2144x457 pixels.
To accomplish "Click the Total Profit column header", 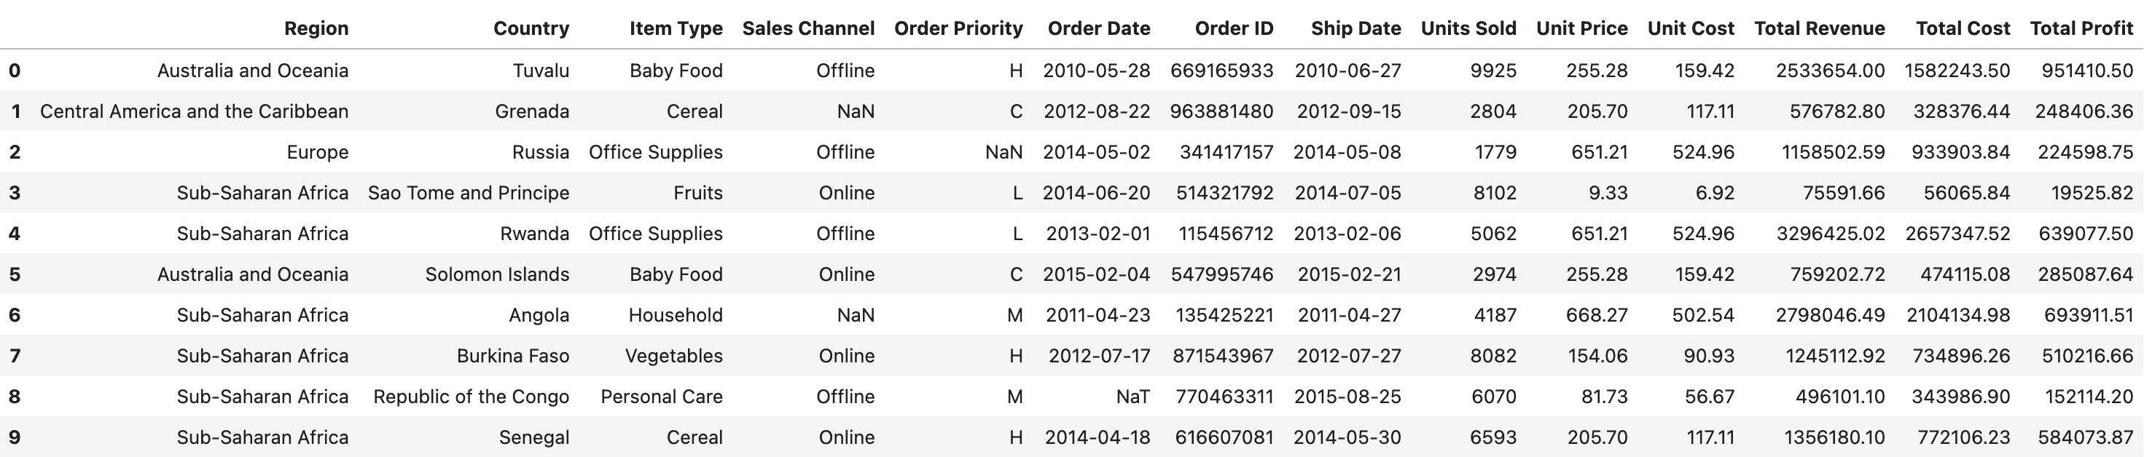I will [x=2081, y=28].
